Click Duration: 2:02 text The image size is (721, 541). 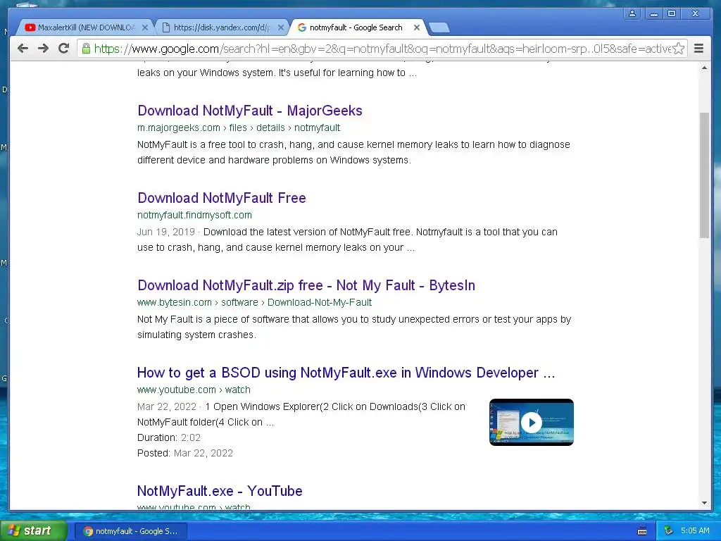(x=169, y=437)
